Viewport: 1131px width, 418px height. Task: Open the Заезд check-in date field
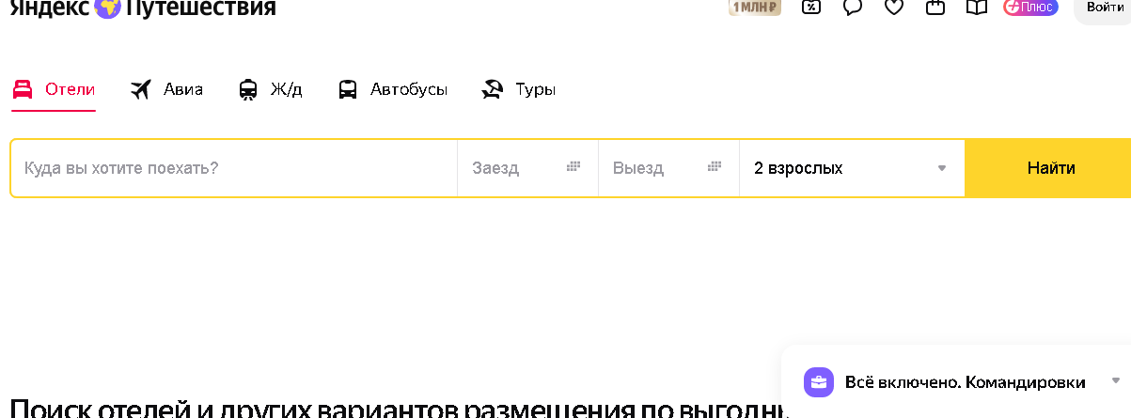click(x=527, y=168)
